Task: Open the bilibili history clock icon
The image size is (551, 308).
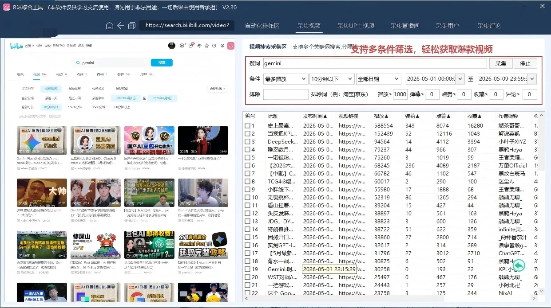Action: click(214, 46)
